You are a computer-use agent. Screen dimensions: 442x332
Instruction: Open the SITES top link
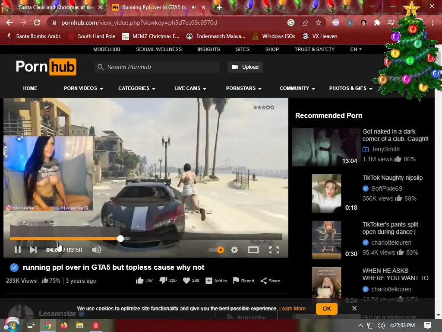pos(243,49)
